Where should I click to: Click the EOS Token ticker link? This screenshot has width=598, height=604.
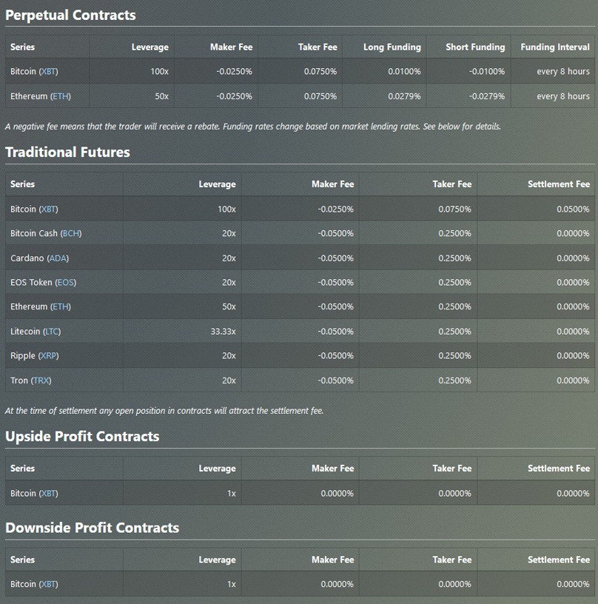click(x=65, y=283)
